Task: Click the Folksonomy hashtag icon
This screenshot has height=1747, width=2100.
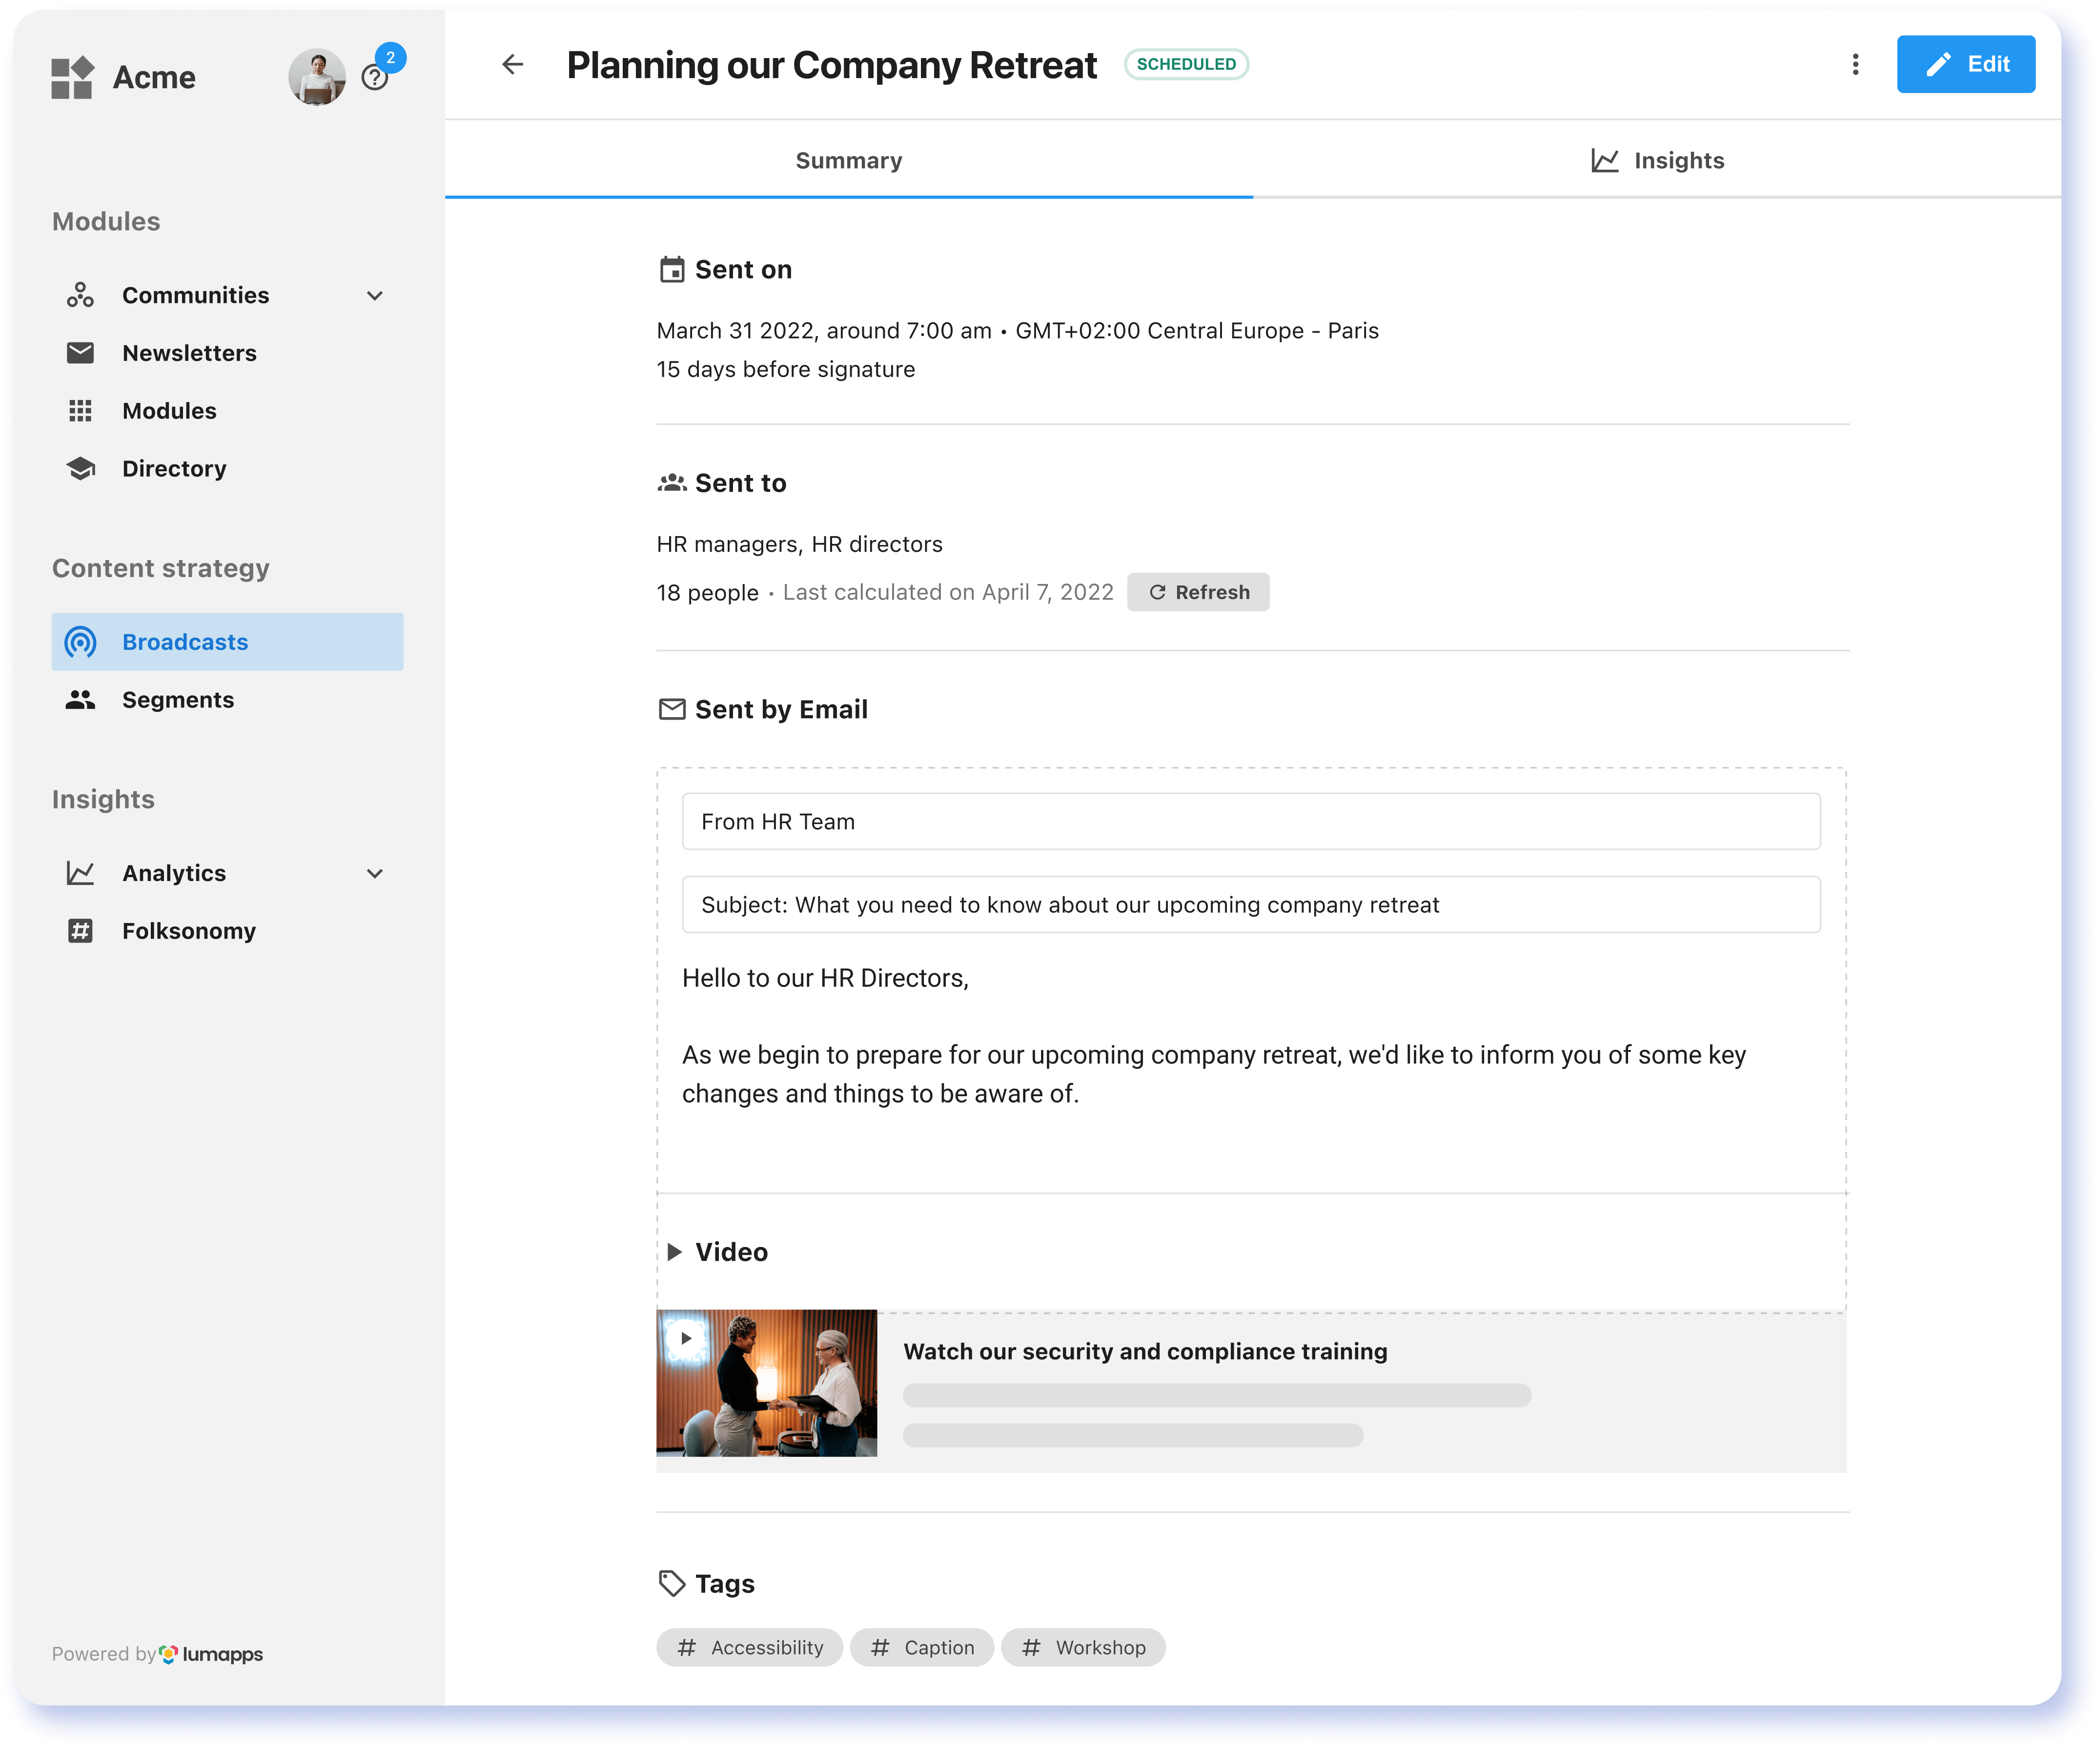Action: click(80, 930)
